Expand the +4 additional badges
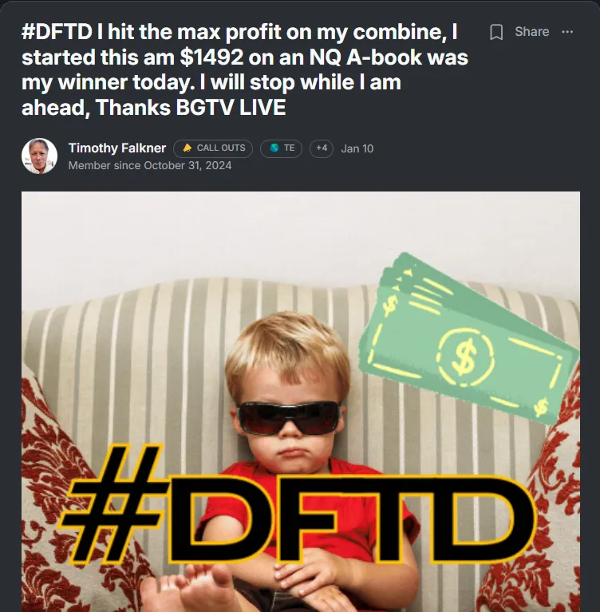 322,148
